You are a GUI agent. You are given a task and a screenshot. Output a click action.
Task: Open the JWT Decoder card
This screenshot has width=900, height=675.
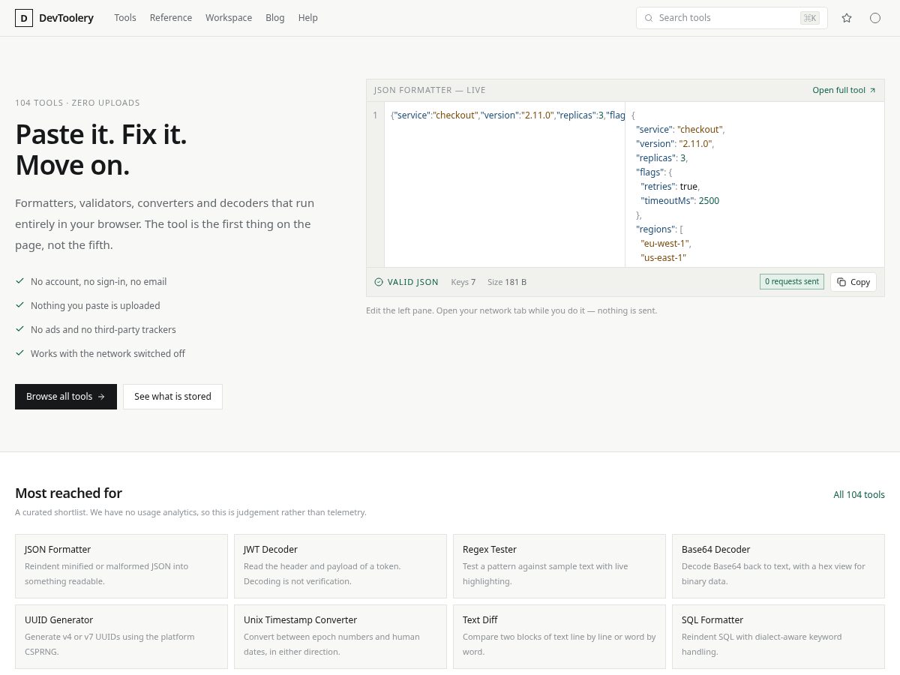[340, 566]
